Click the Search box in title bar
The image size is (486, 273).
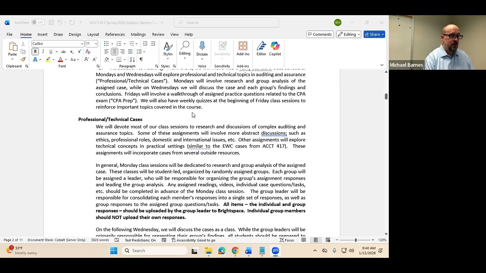pyautogui.click(x=226, y=22)
